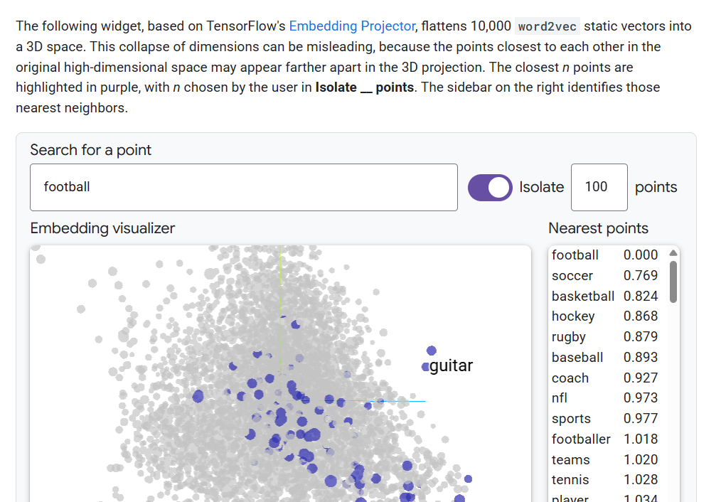Click the search field containing 'football'
The image size is (721, 502).
pyautogui.click(x=243, y=187)
